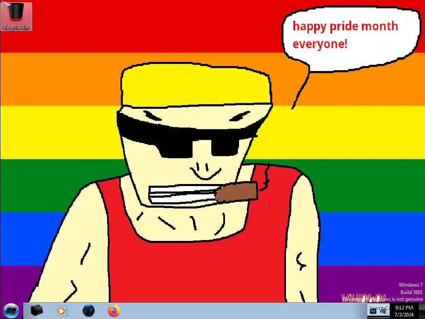The width and height of the screenshot is (425, 319).
Task: Open the Windows Start orb
Action: [11, 311]
